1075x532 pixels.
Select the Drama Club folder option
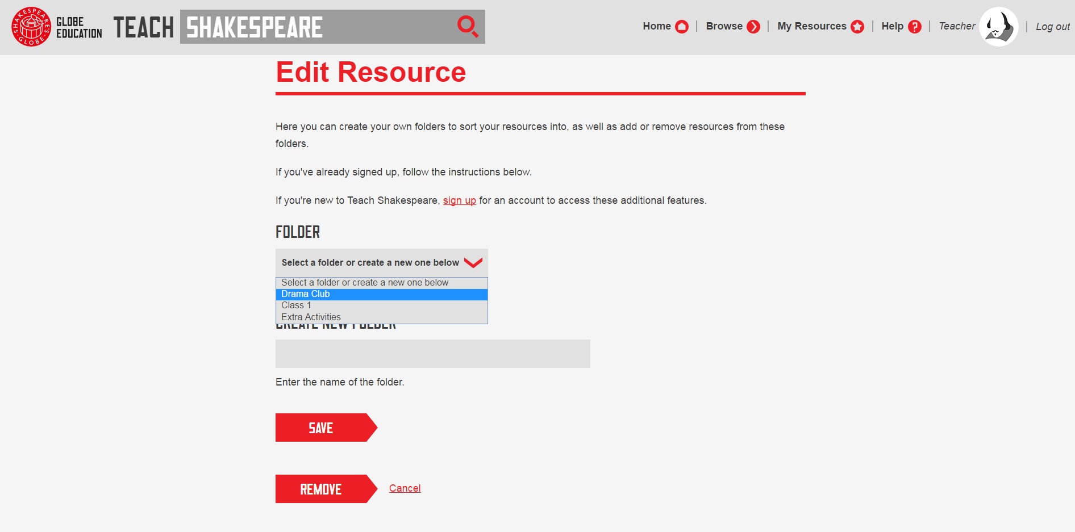coord(382,294)
